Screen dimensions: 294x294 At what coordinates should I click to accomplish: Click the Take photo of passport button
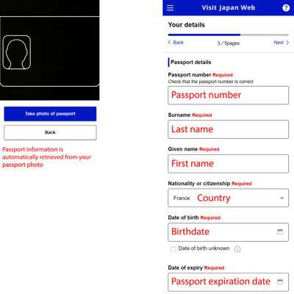coord(50,114)
